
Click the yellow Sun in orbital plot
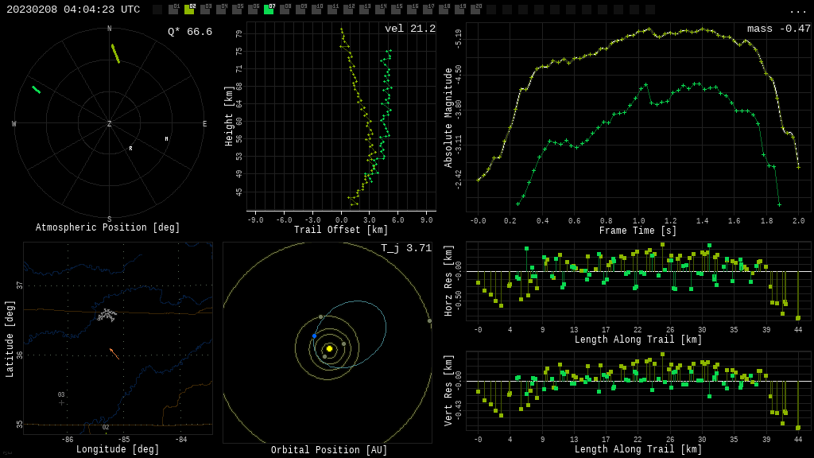(329, 348)
